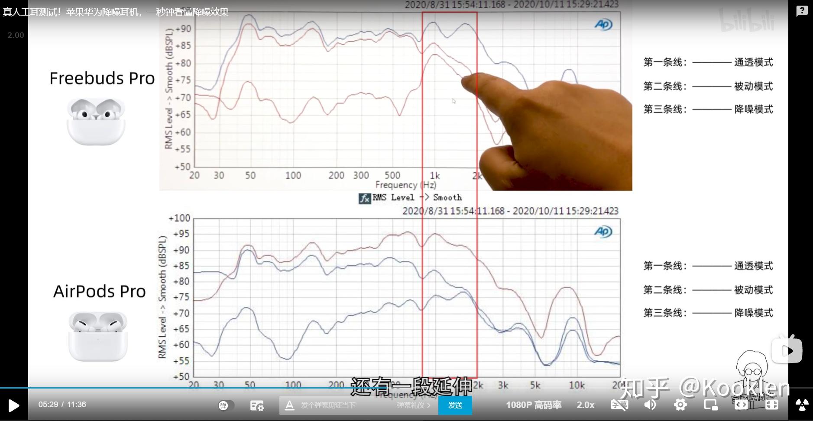
Task: Switch to web fullscreen mode
Action: (x=741, y=405)
